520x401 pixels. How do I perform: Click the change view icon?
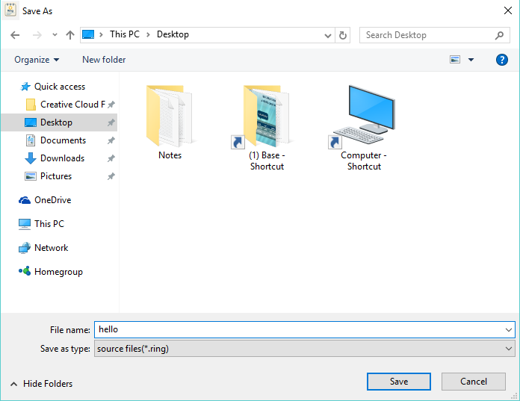[x=455, y=60]
